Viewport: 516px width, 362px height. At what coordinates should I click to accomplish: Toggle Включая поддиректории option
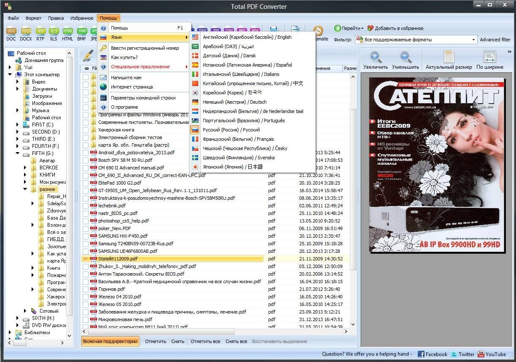click(110, 341)
